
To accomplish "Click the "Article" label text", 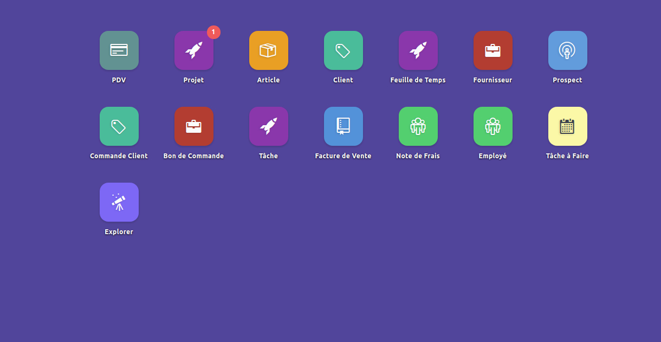I will [x=269, y=80].
